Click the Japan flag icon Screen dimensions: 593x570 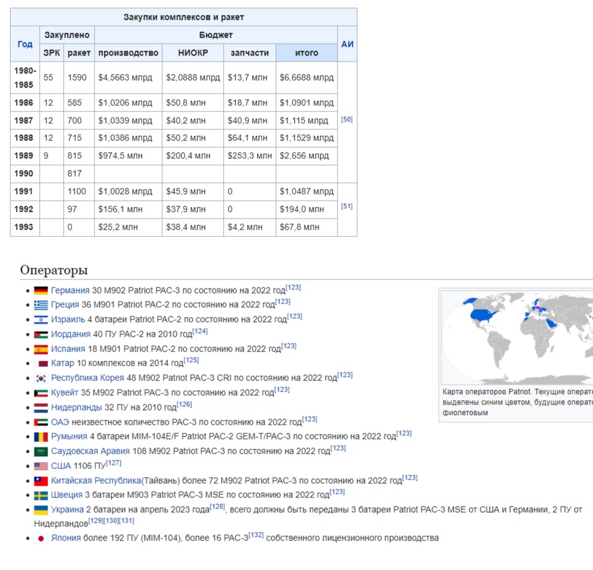(41, 538)
